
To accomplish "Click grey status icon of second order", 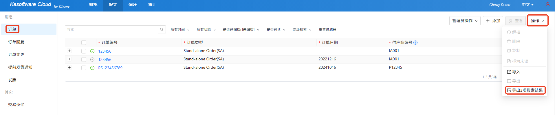I will click(x=92, y=60).
